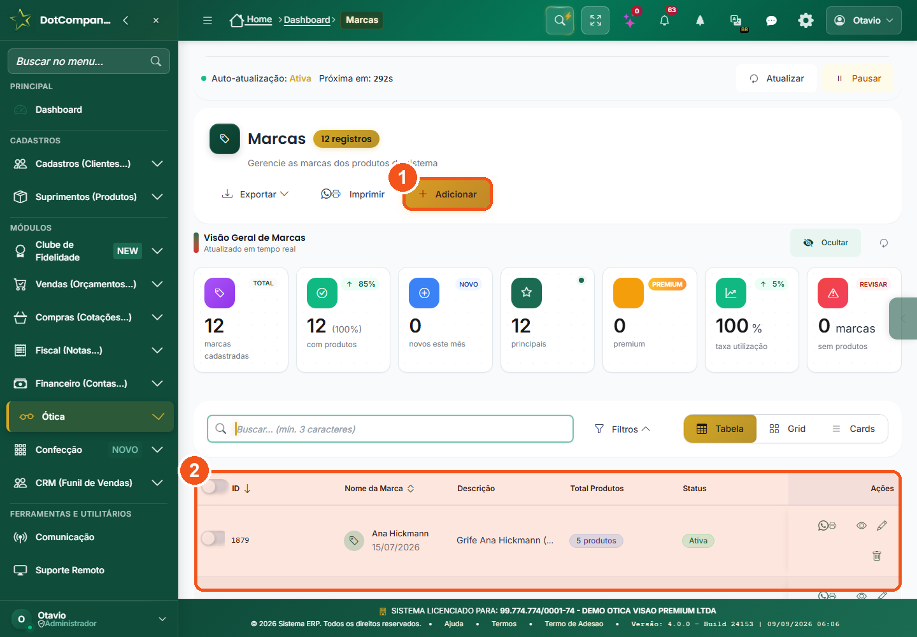Open the chat messages icon

pyautogui.click(x=771, y=20)
